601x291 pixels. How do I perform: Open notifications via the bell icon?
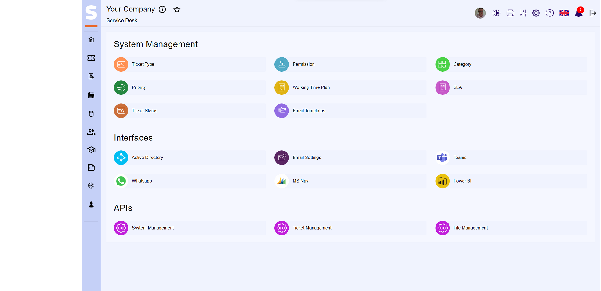coord(579,13)
